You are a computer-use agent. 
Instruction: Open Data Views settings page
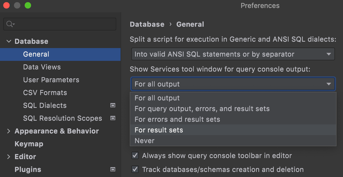pos(42,67)
